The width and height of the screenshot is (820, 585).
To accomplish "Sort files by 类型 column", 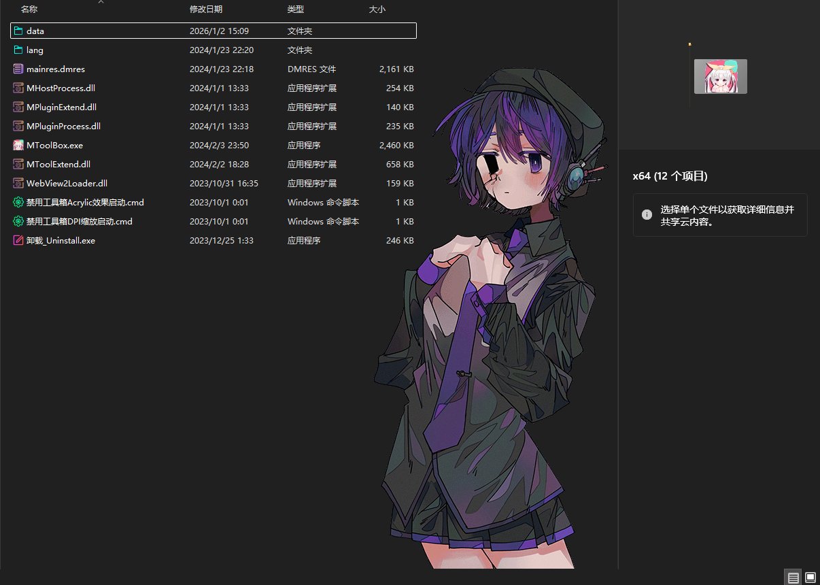I will pyautogui.click(x=296, y=10).
